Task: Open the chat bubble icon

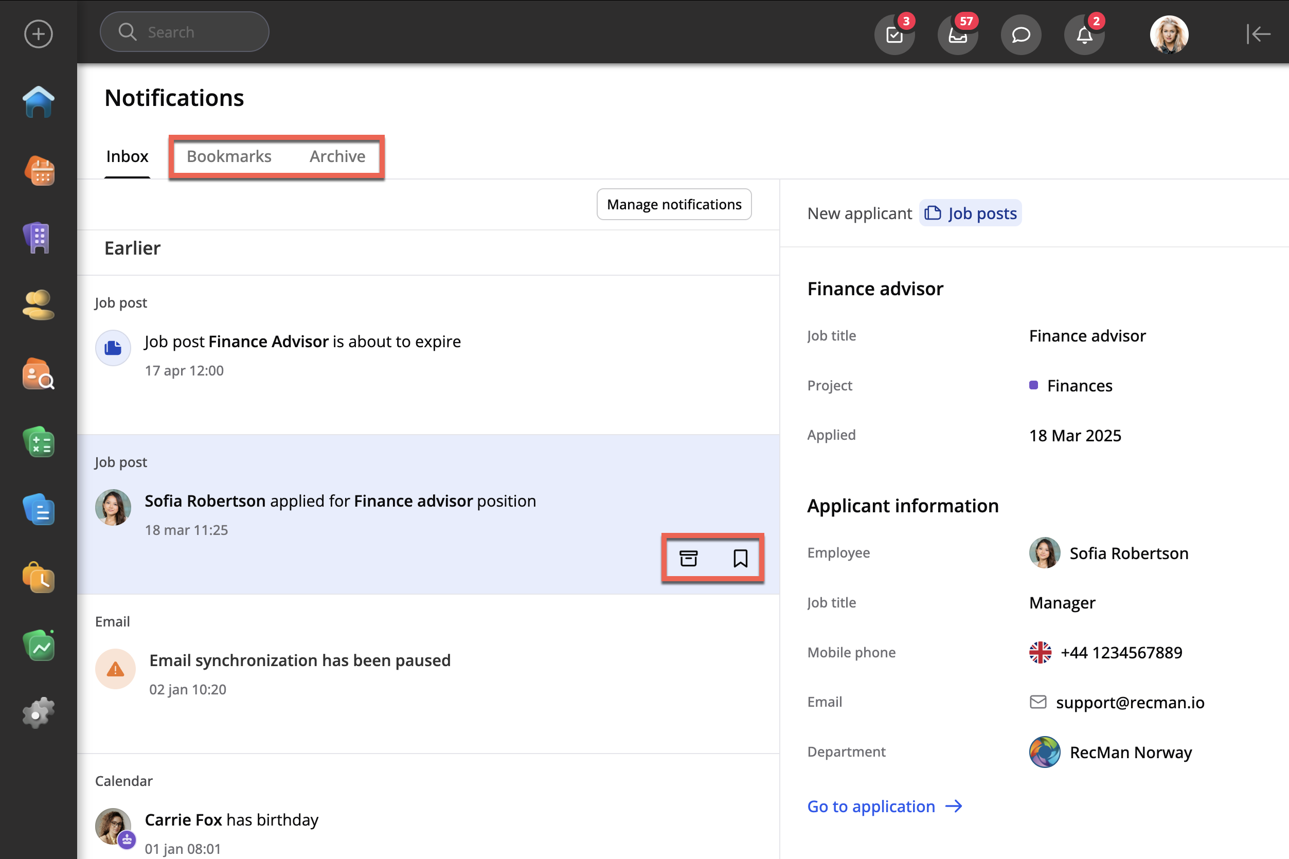Action: tap(1021, 35)
